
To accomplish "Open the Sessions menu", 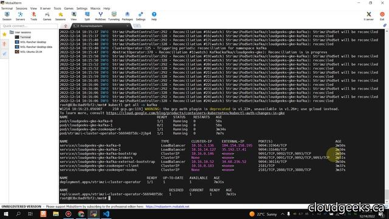I will pyautogui.click(x=22, y=9).
